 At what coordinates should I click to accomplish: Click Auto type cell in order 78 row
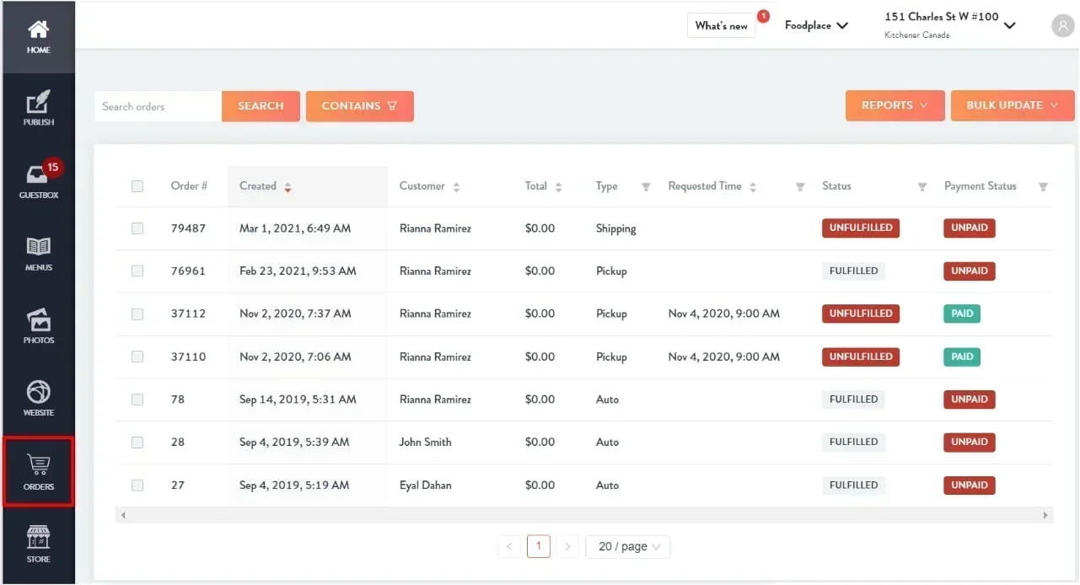point(607,400)
